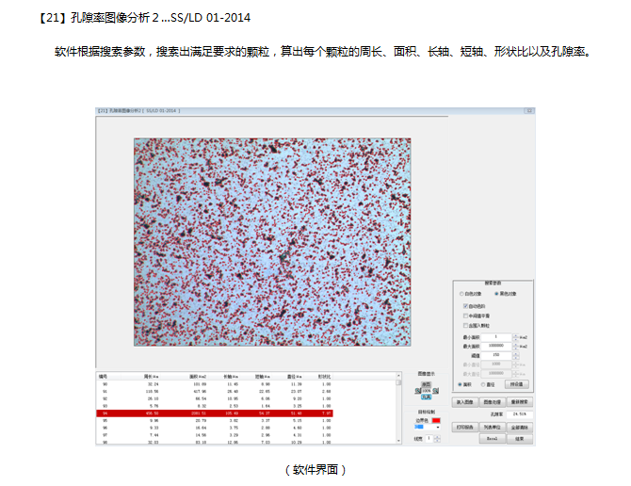This screenshot has height=486, width=631.
Task: Click the Excel export button
Action: point(493,438)
